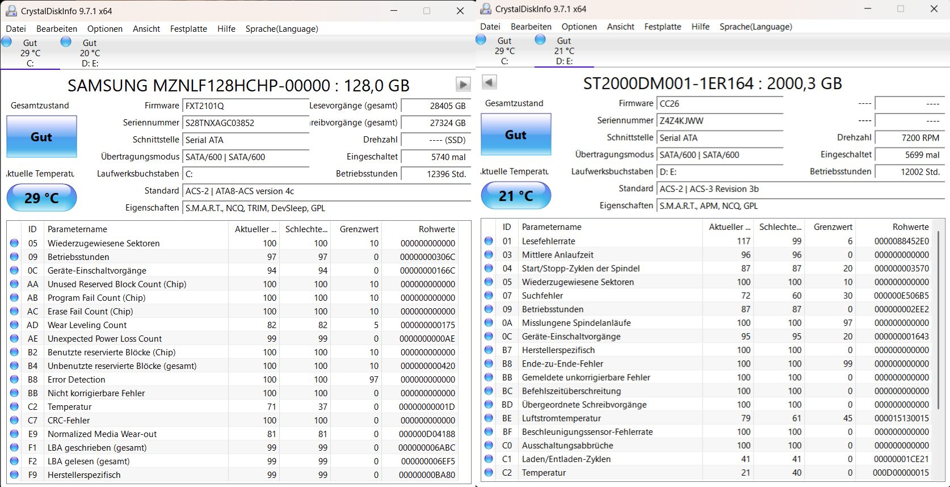Click status orb for CRC-Fehler row
Image resolution: width=950 pixels, height=487 pixels.
[14, 420]
